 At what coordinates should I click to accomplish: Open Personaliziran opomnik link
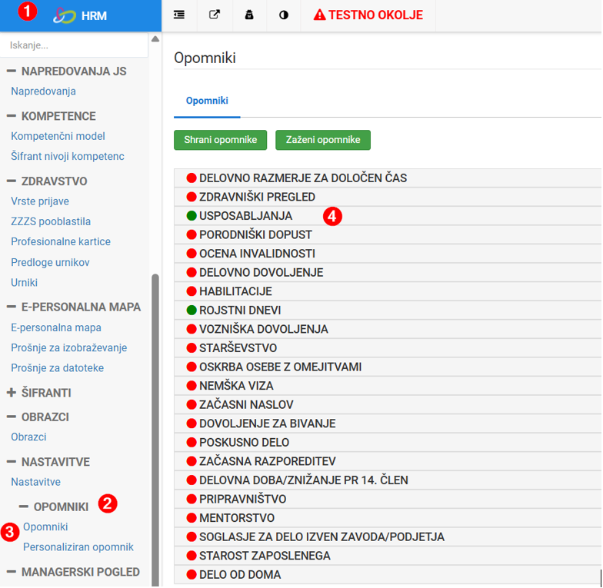click(x=78, y=547)
